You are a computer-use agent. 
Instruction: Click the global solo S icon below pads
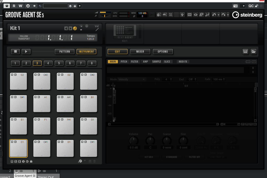(16, 161)
